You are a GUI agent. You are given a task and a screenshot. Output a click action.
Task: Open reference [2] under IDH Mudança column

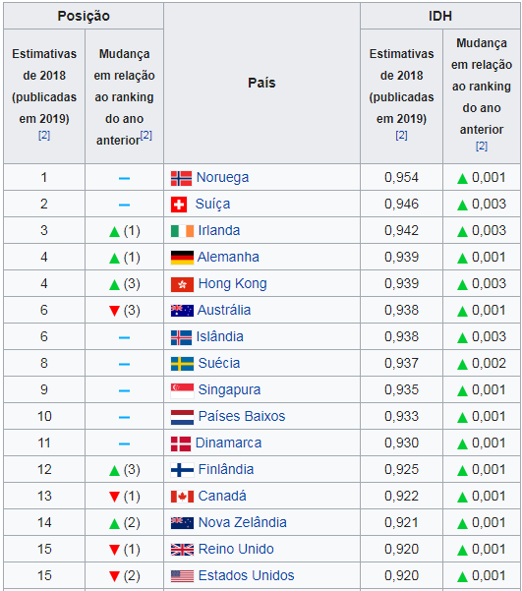coord(482,146)
